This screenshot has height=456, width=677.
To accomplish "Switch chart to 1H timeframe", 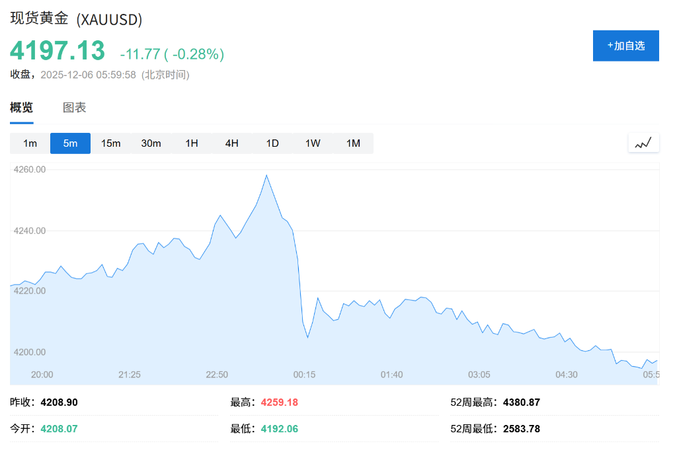I will pyautogui.click(x=191, y=143).
